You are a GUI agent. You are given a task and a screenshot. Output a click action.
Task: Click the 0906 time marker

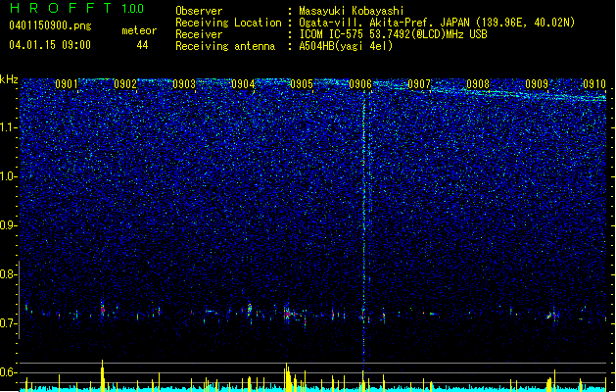coord(360,84)
